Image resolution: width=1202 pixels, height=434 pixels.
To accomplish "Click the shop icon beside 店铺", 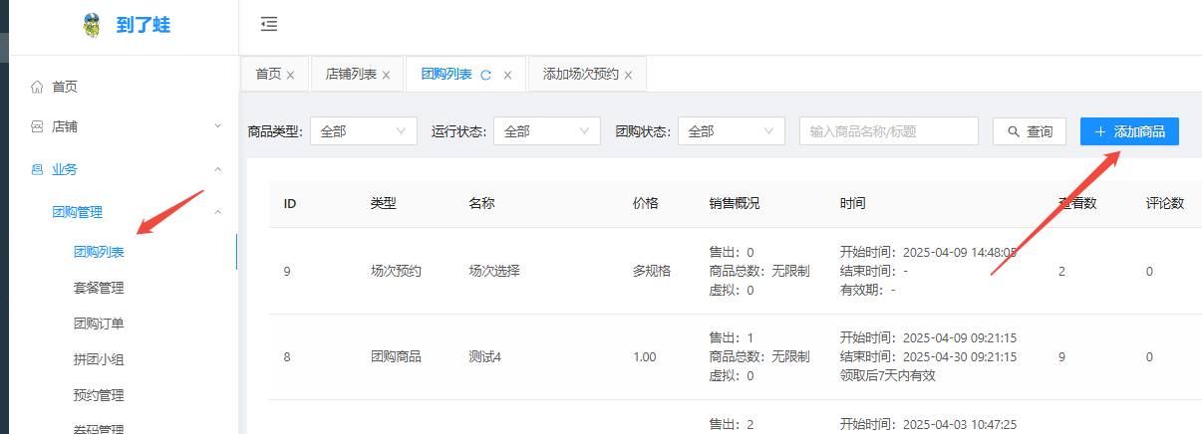I will (37, 126).
